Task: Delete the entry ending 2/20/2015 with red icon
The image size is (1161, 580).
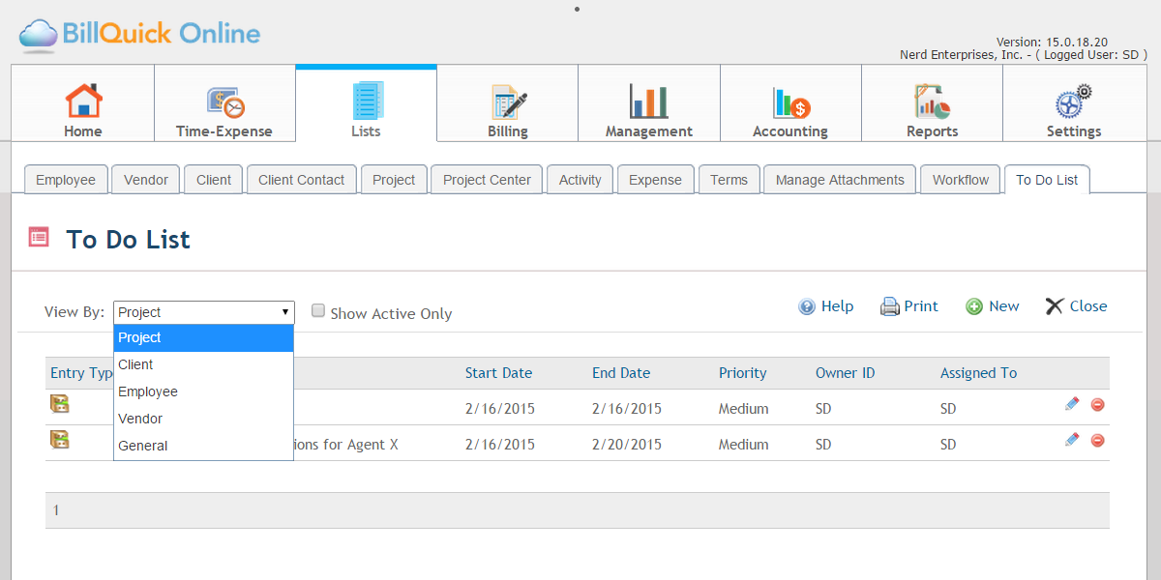Action: pyautogui.click(x=1097, y=440)
